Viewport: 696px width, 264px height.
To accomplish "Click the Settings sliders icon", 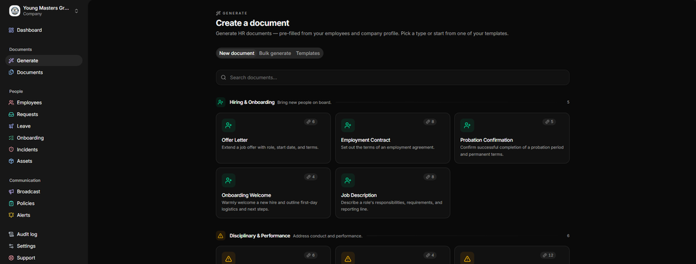I will point(12,246).
